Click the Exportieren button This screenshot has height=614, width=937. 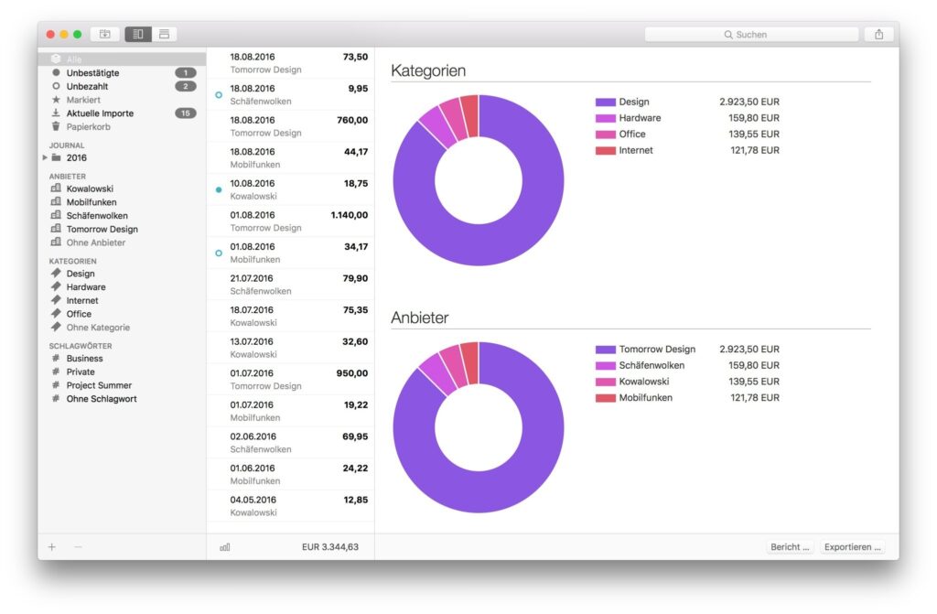click(852, 546)
